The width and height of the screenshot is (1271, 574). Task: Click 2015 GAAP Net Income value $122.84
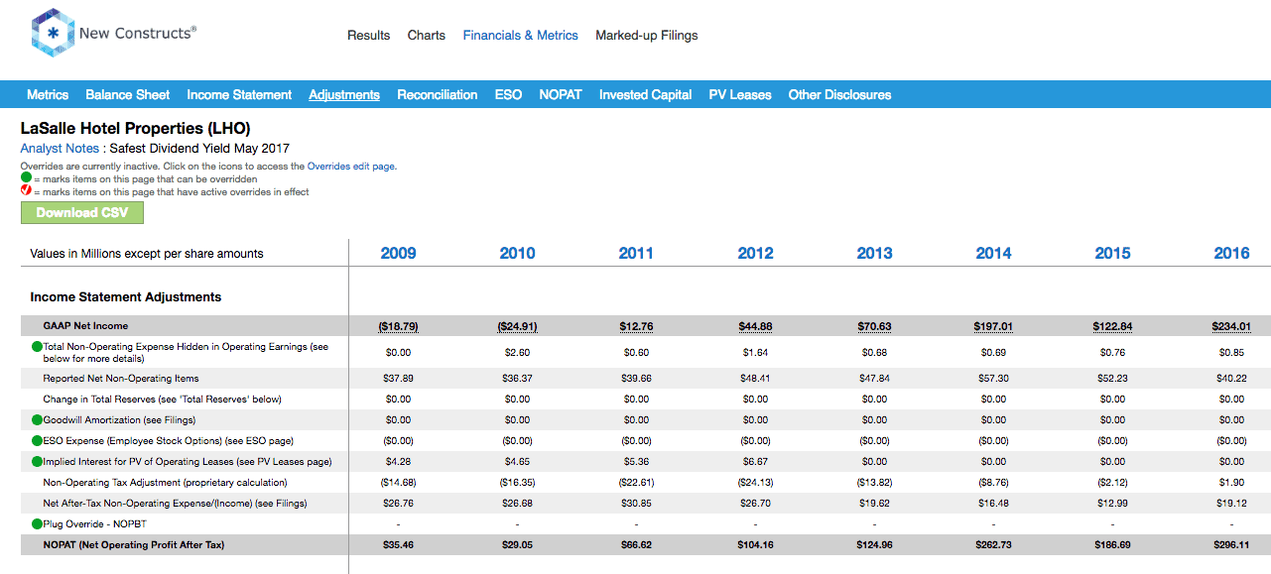pos(1112,326)
